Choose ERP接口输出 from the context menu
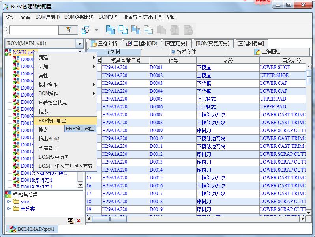 [x=52, y=121]
